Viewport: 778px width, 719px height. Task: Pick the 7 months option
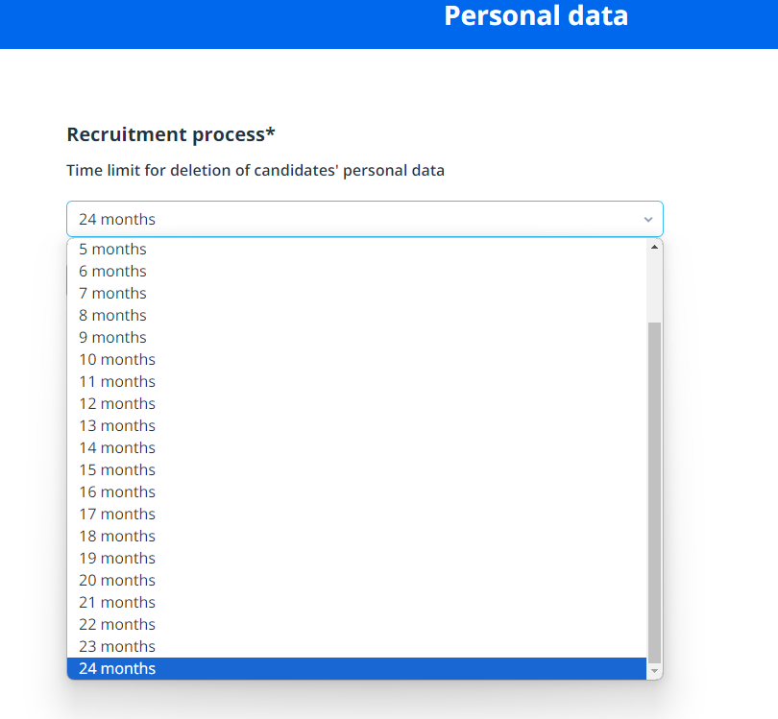[112, 293]
